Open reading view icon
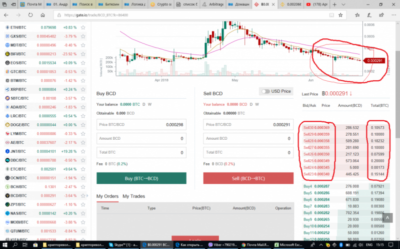The width and height of the screenshot is (400, 249). click(x=331, y=15)
